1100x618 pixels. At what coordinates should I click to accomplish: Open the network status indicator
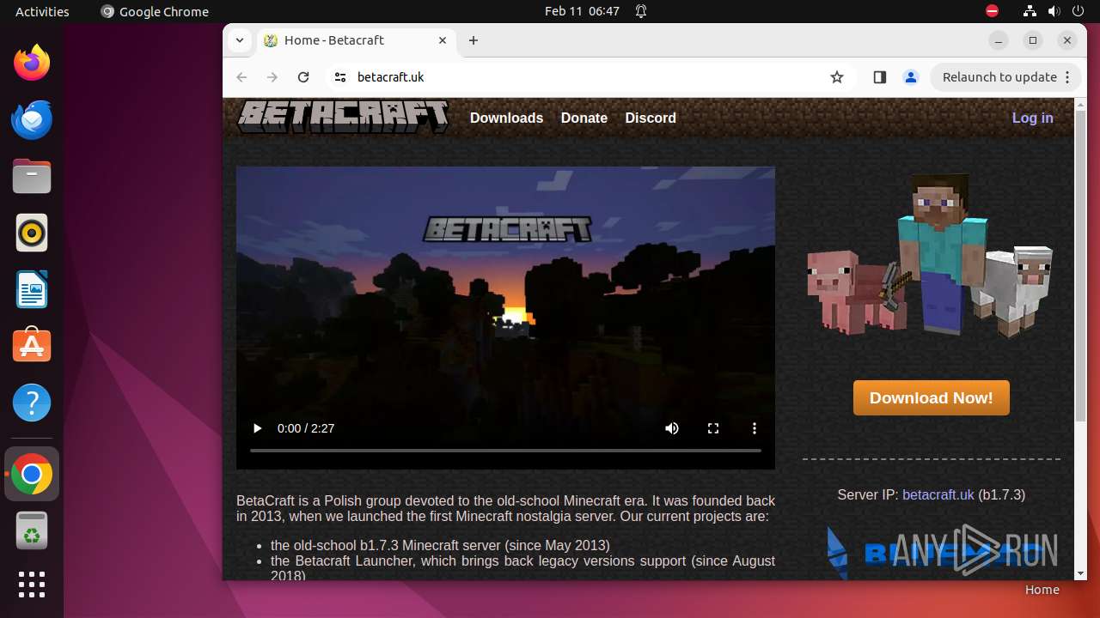click(1030, 11)
